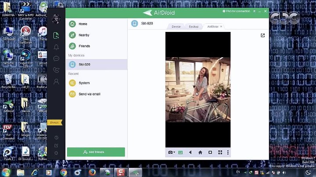This screenshot has height=177, width=316.
Task: Open the messages chat bubble icon
Action: click(56, 59)
